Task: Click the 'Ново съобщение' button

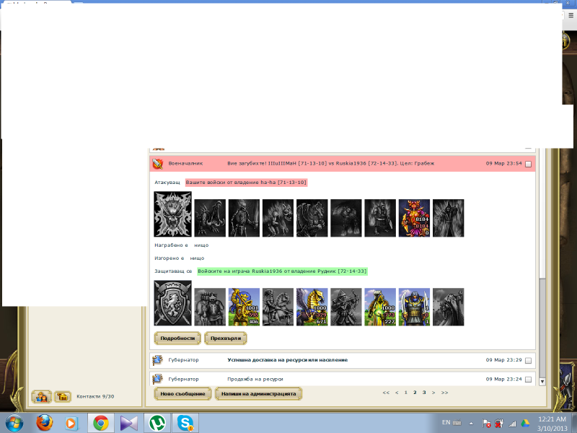Action: coord(182,393)
